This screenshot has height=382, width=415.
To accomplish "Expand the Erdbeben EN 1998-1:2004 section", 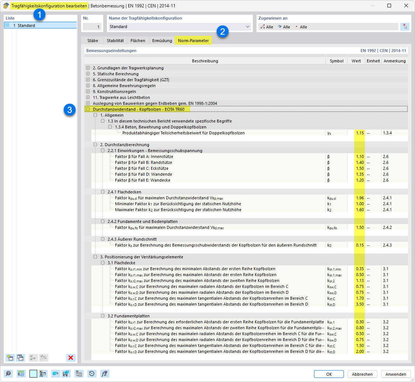I will [x=88, y=103].
